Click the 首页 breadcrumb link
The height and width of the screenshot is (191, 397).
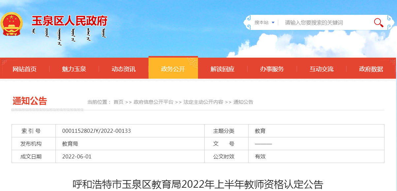118,102
